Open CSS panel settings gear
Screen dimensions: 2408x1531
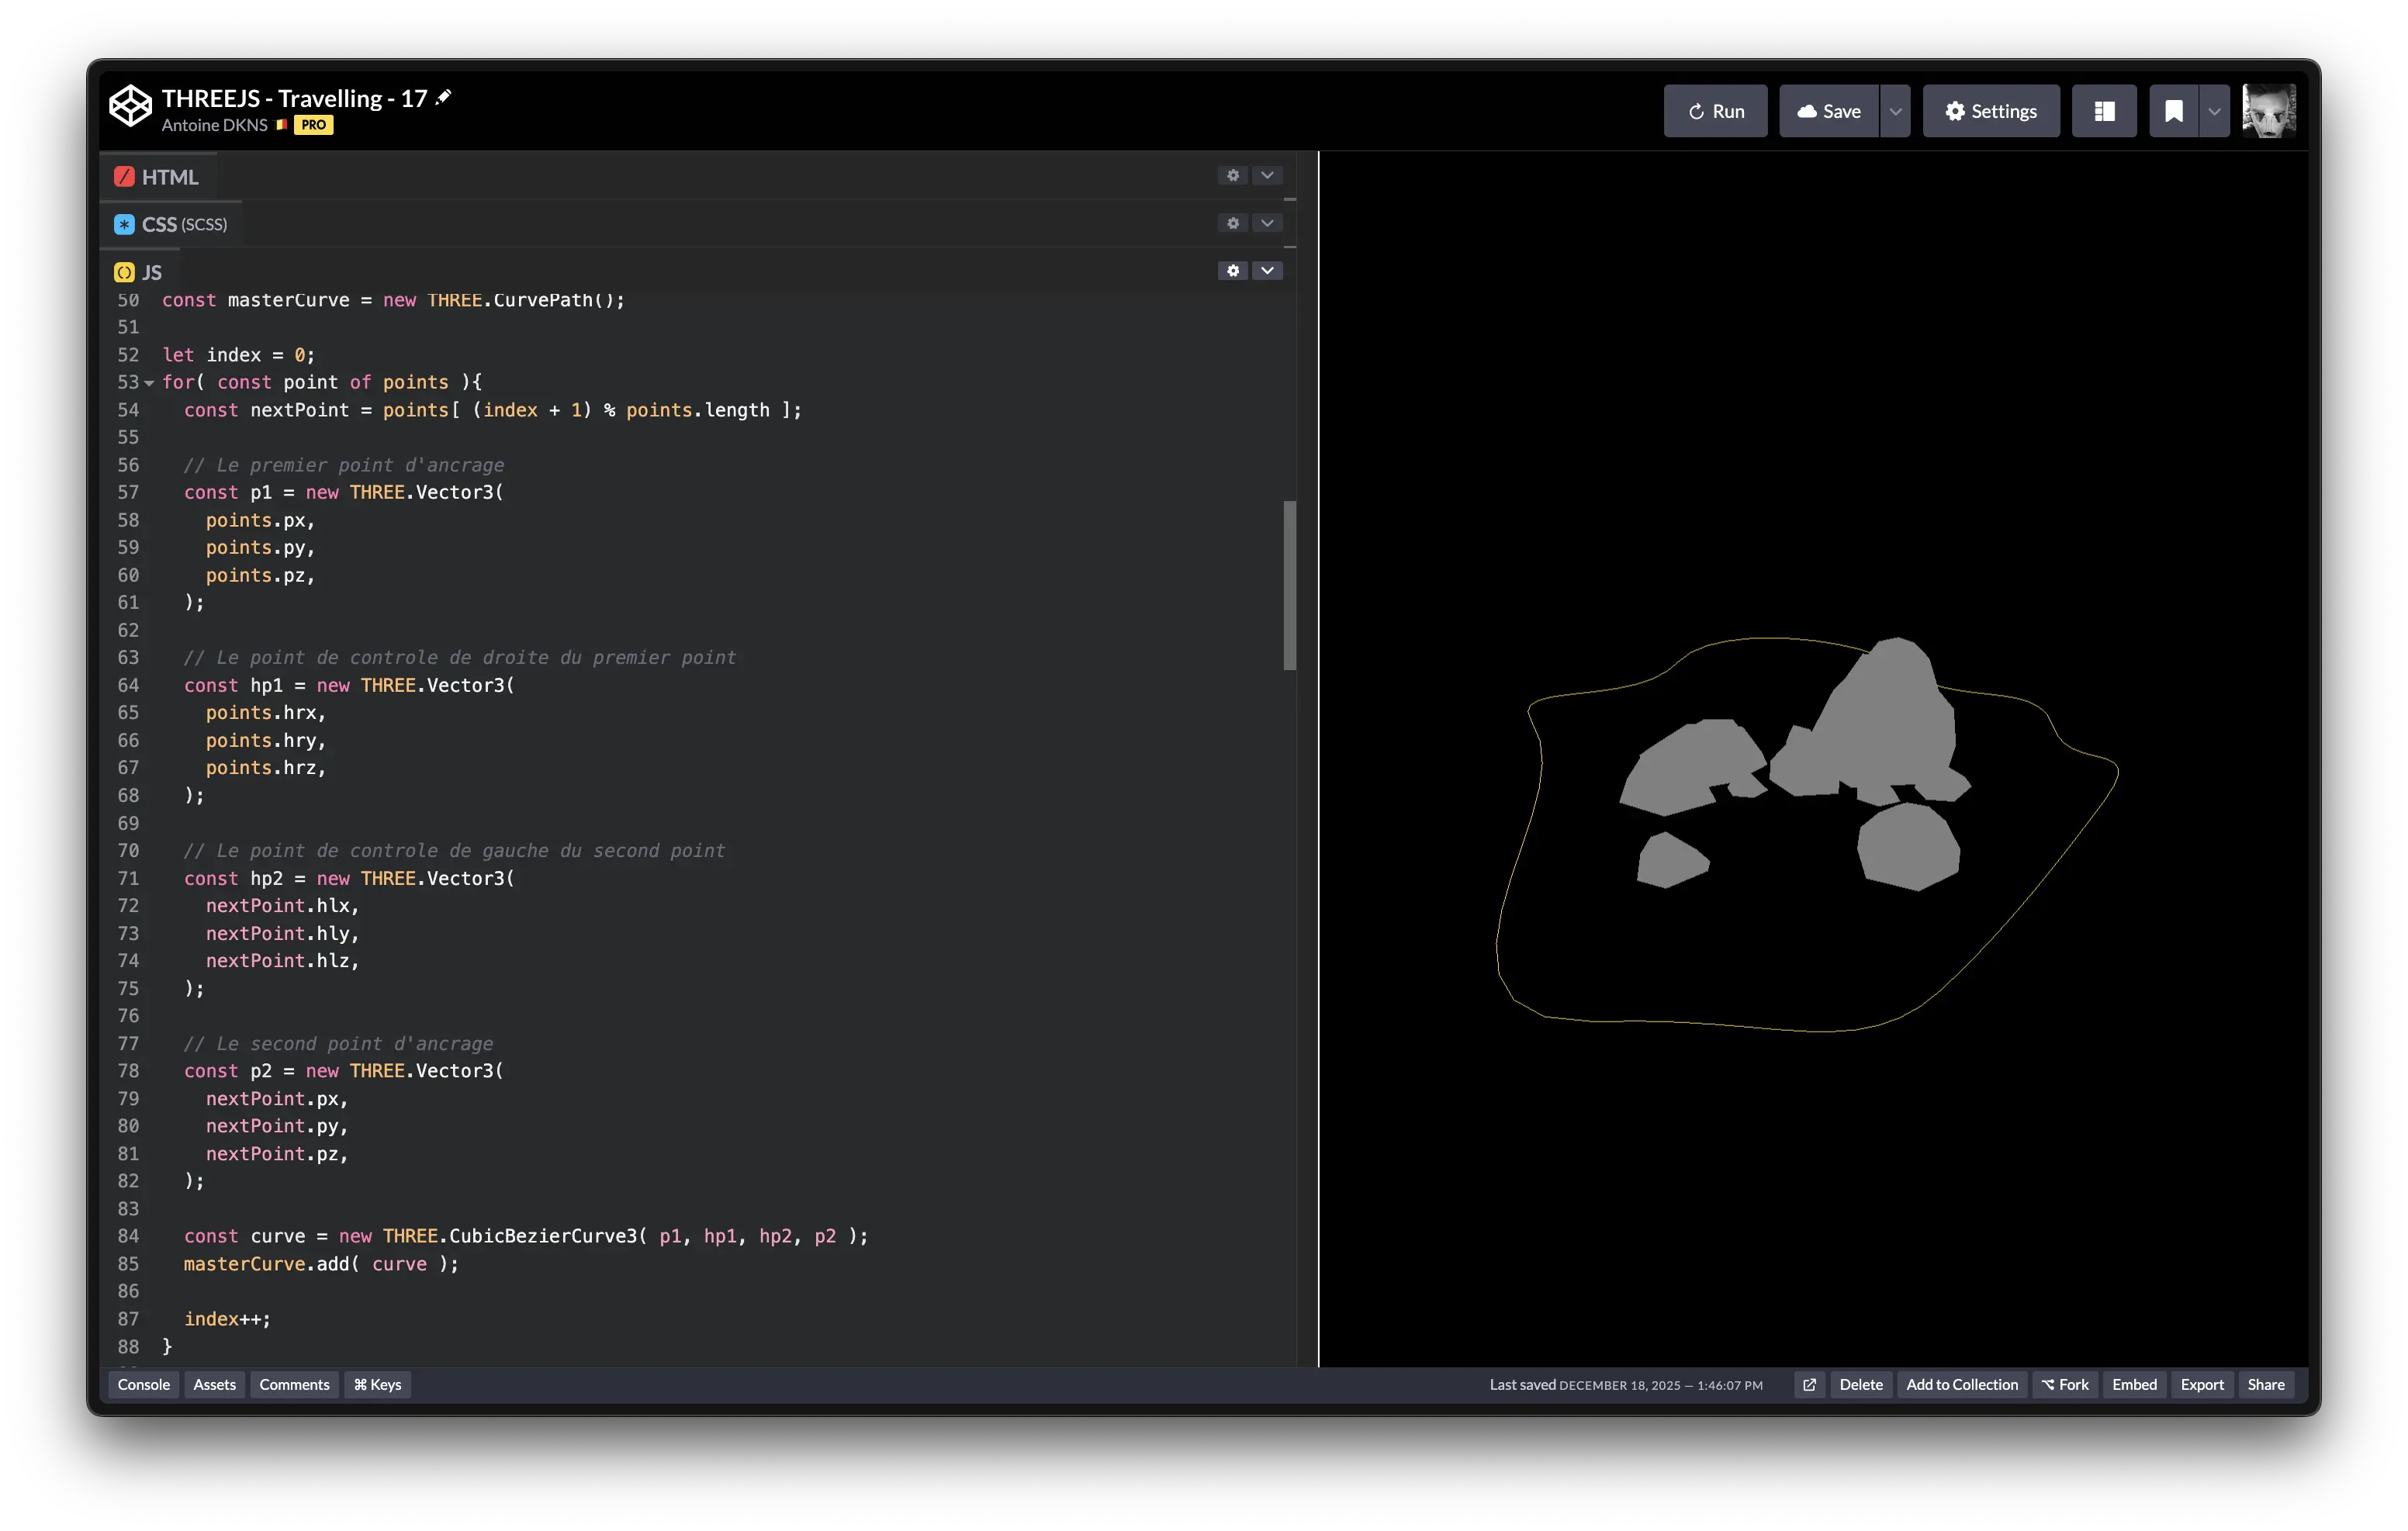tap(1233, 223)
